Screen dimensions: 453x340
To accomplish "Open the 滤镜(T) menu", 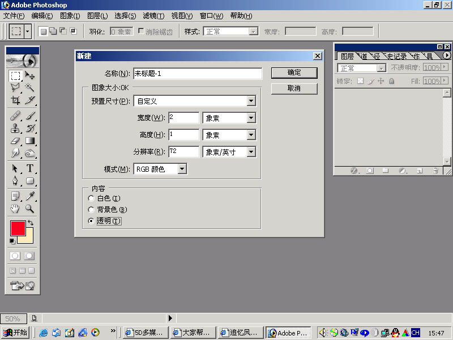I will (x=153, y=16).
